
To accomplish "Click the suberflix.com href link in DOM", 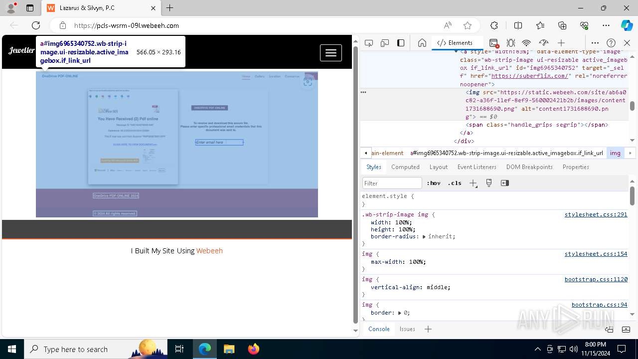I will tap(529, 76).
